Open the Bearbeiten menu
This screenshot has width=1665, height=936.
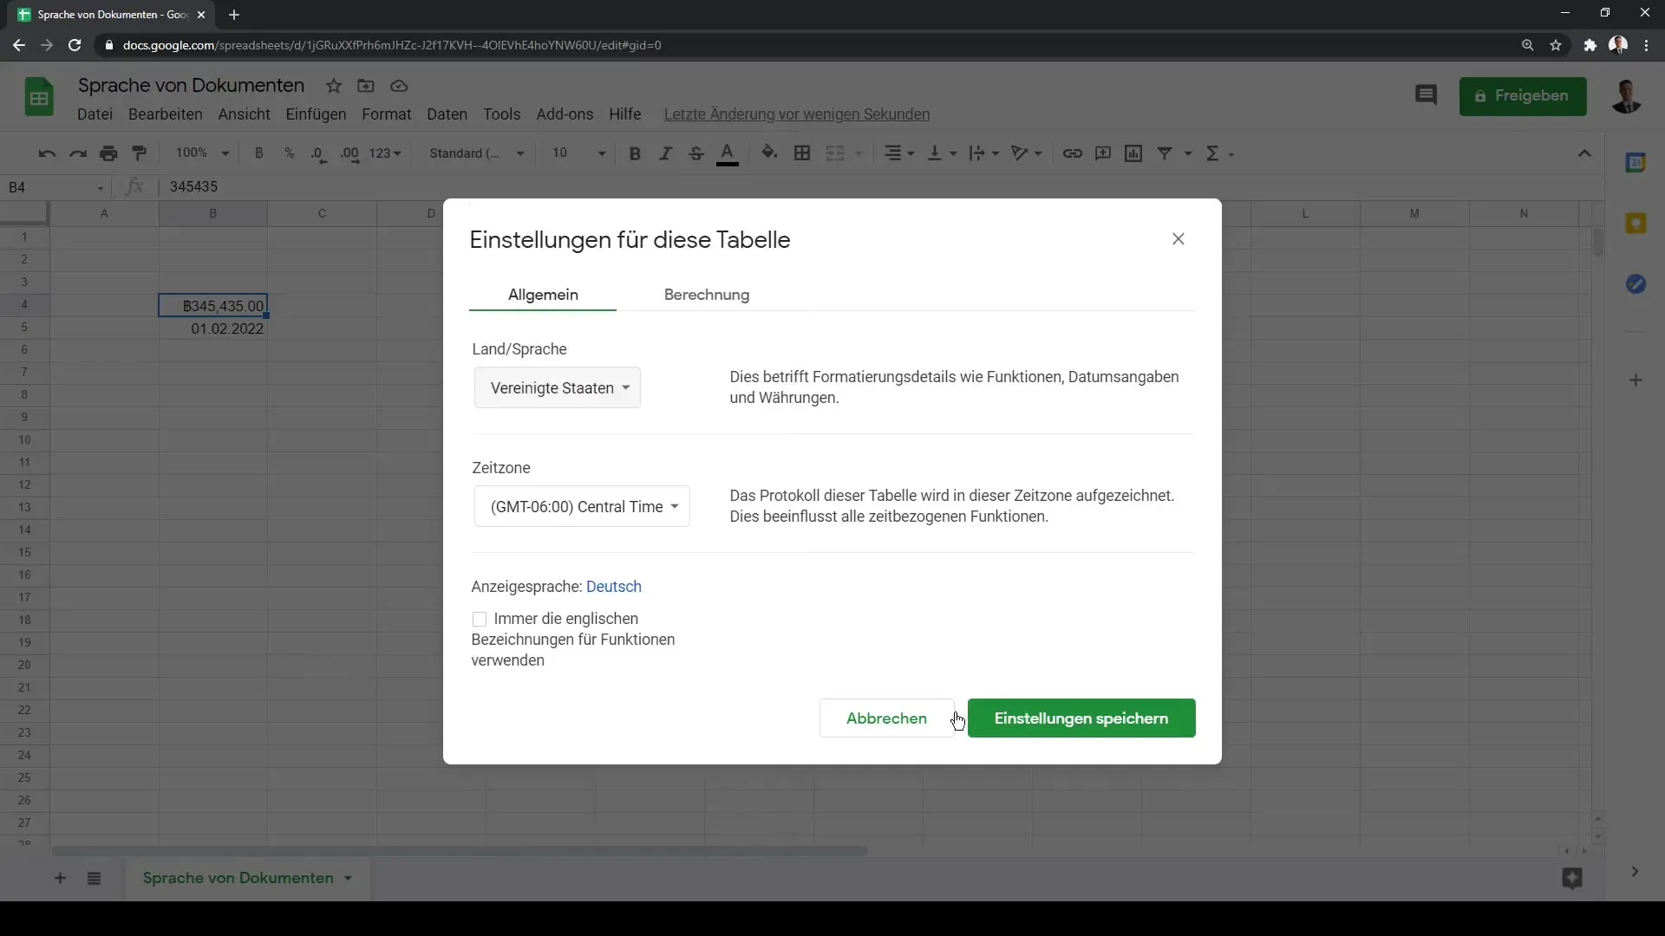pos(165,114)
